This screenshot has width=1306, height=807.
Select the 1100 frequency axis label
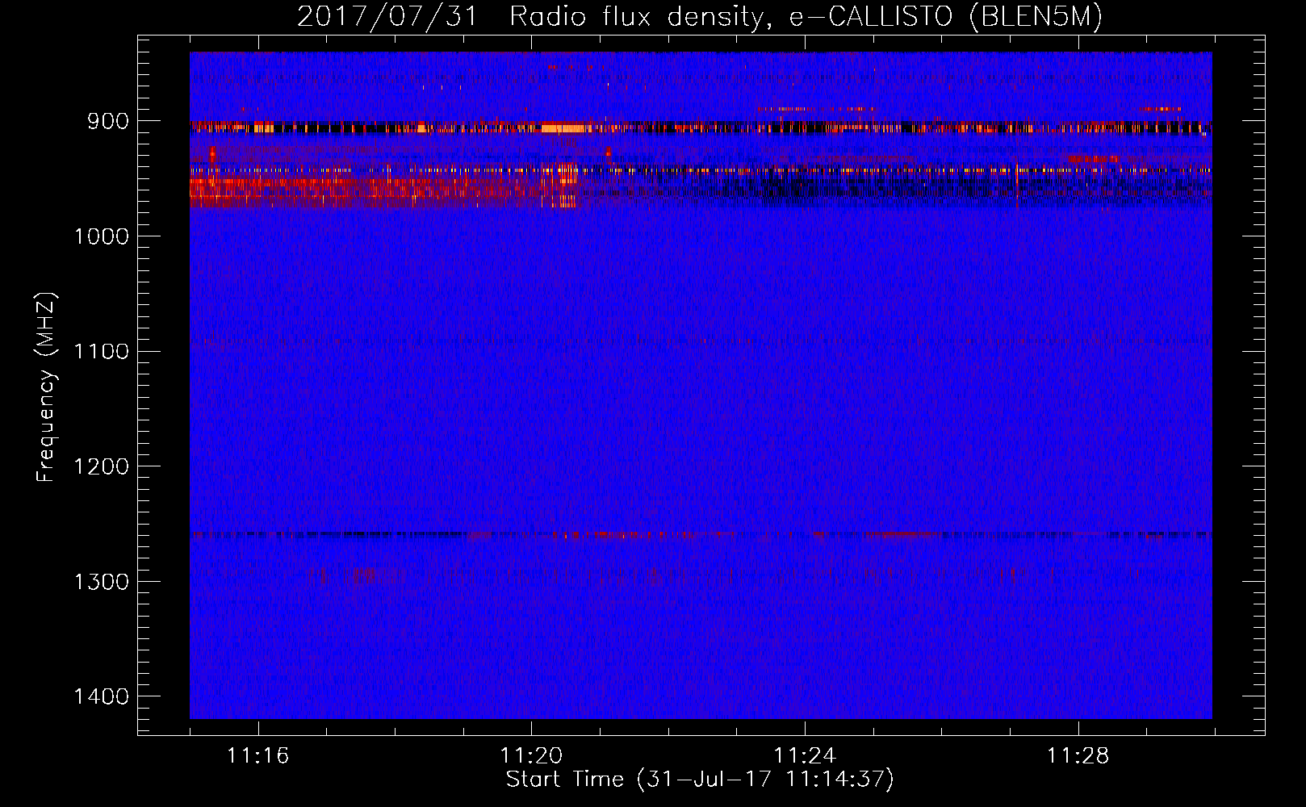(101, 352)
